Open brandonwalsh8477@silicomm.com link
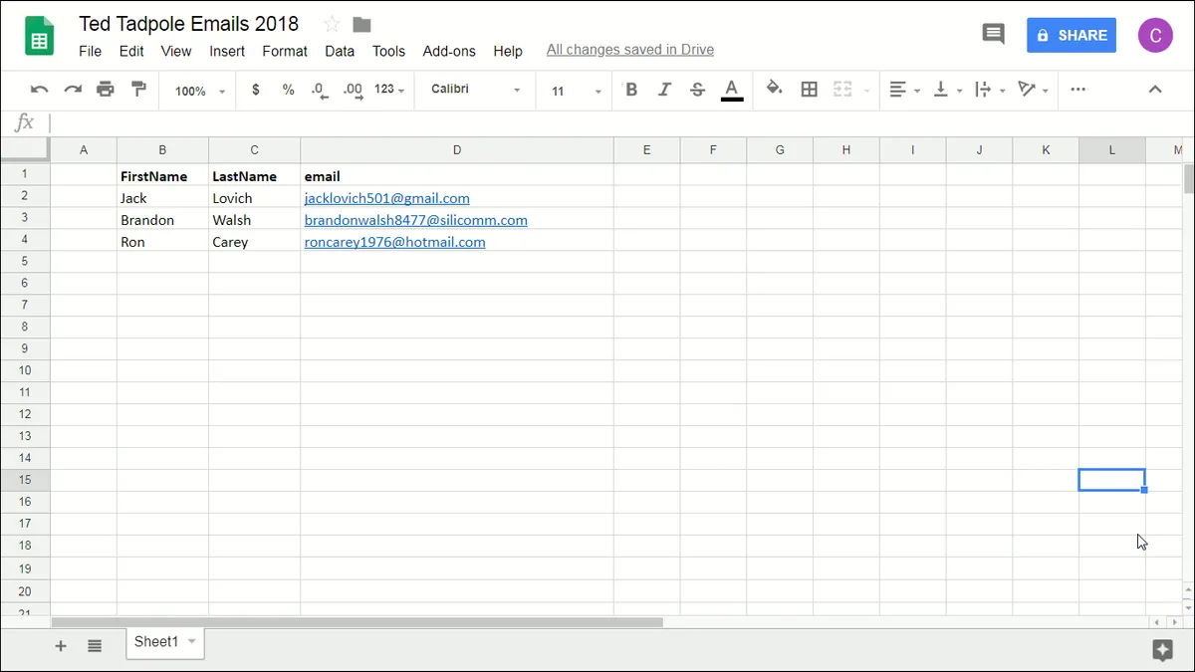The height and width of the screenshot is (672, 1195). click(x=416, y=220)
